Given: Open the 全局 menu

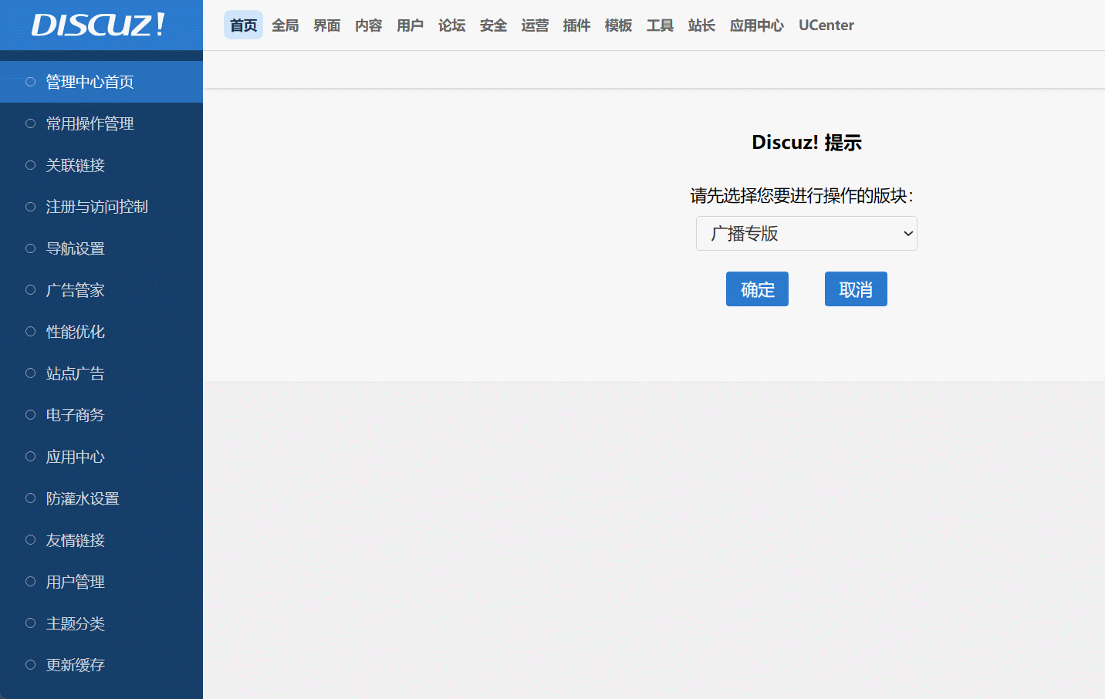Looking at the screenshot, I should pos(285,25).
